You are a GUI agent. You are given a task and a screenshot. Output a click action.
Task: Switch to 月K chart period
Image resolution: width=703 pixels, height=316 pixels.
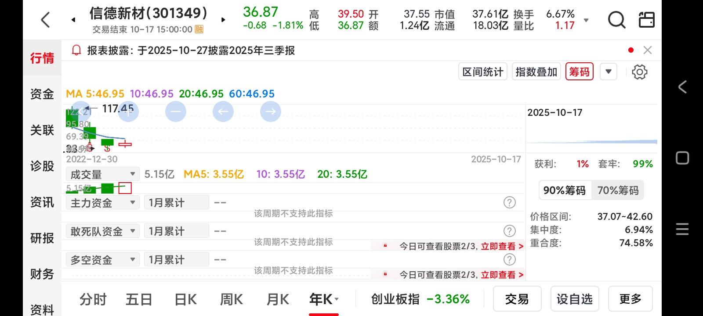pyautogui.click(x=278, y=299)
